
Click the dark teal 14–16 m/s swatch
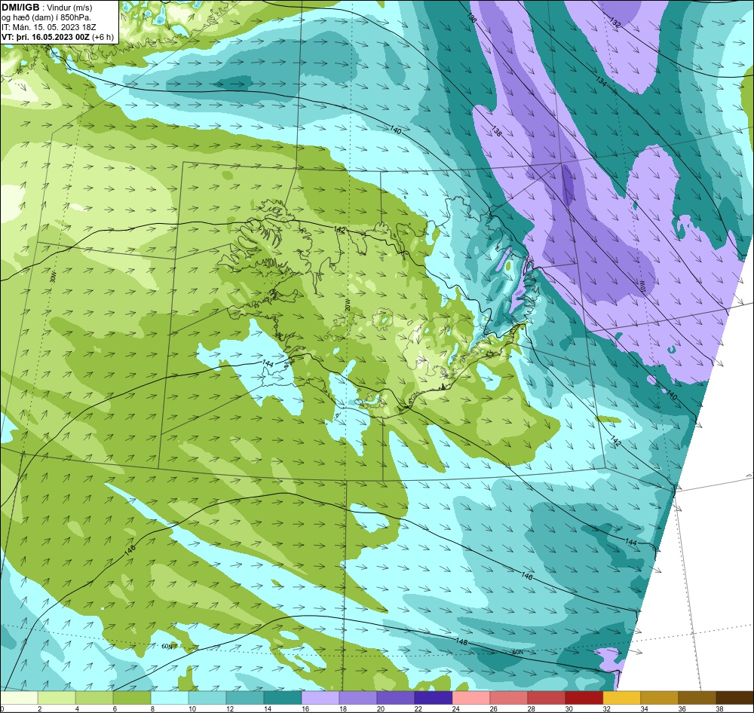click(283, 698)
